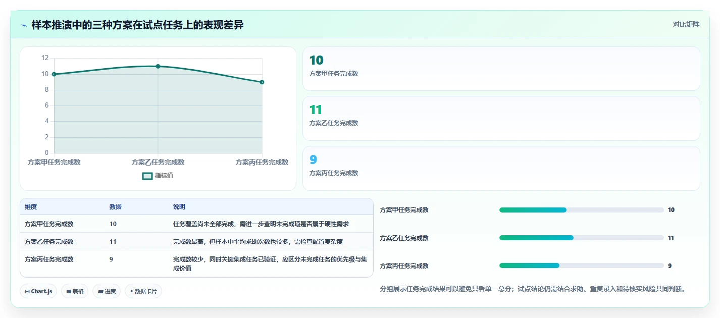
Task: Click the x-axis label 方案甲任务完成数
Action: [x=54, y=162]
